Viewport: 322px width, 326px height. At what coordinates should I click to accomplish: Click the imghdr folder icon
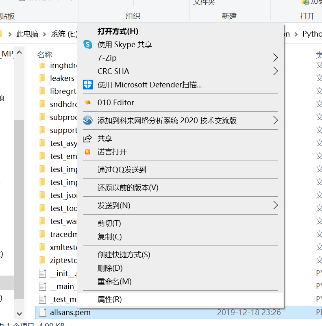(x=42, y=65)
